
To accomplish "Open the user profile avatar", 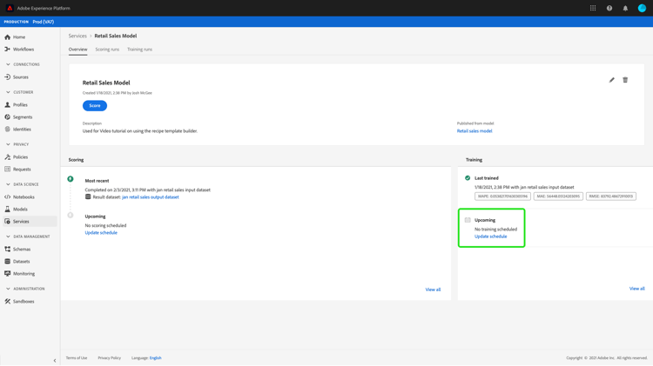I will [x=642, y=8].
